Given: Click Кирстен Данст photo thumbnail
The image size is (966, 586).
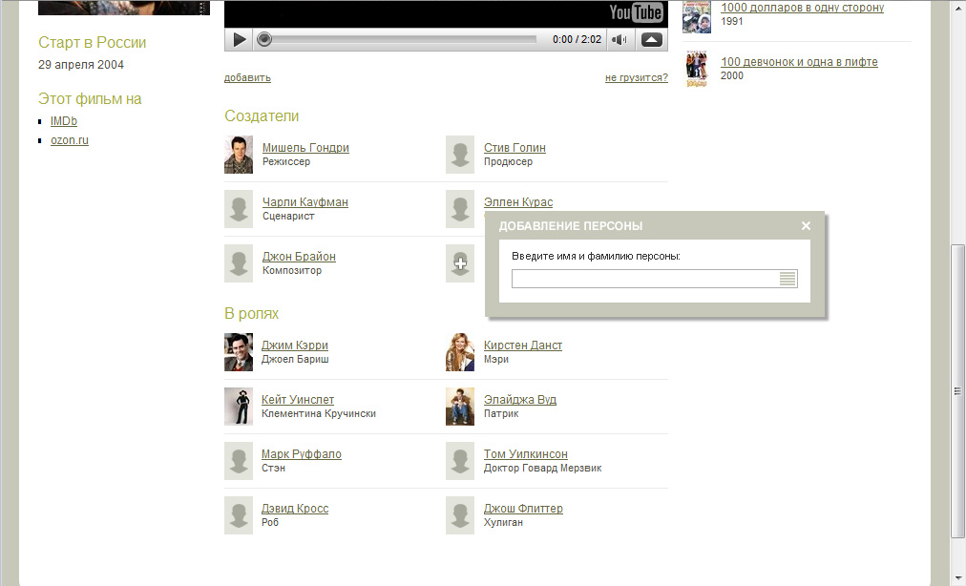Looking at the screenshot, I should (x=460, y=352).
